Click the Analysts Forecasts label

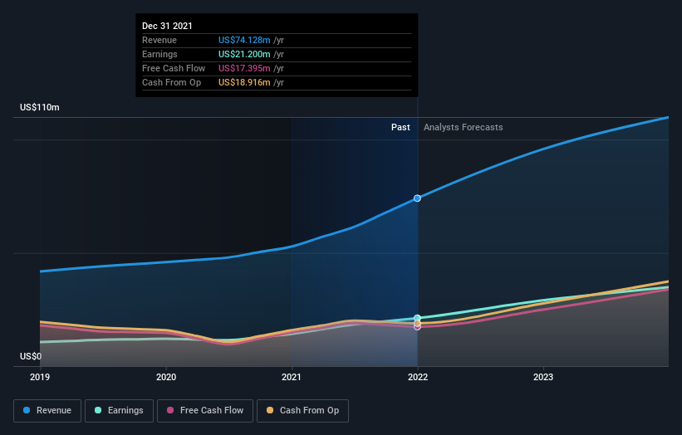[464, 127]
